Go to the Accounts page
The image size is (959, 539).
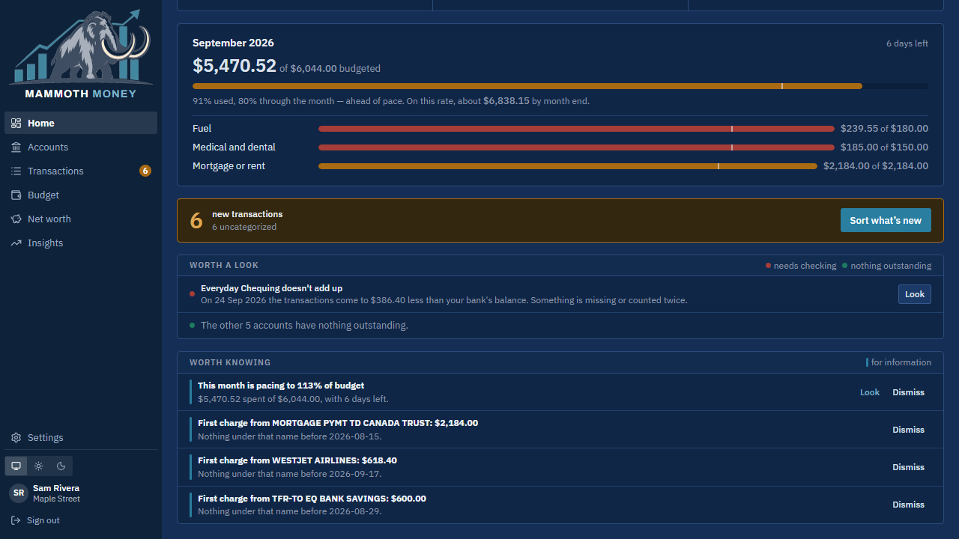click(x=81, y=147)
